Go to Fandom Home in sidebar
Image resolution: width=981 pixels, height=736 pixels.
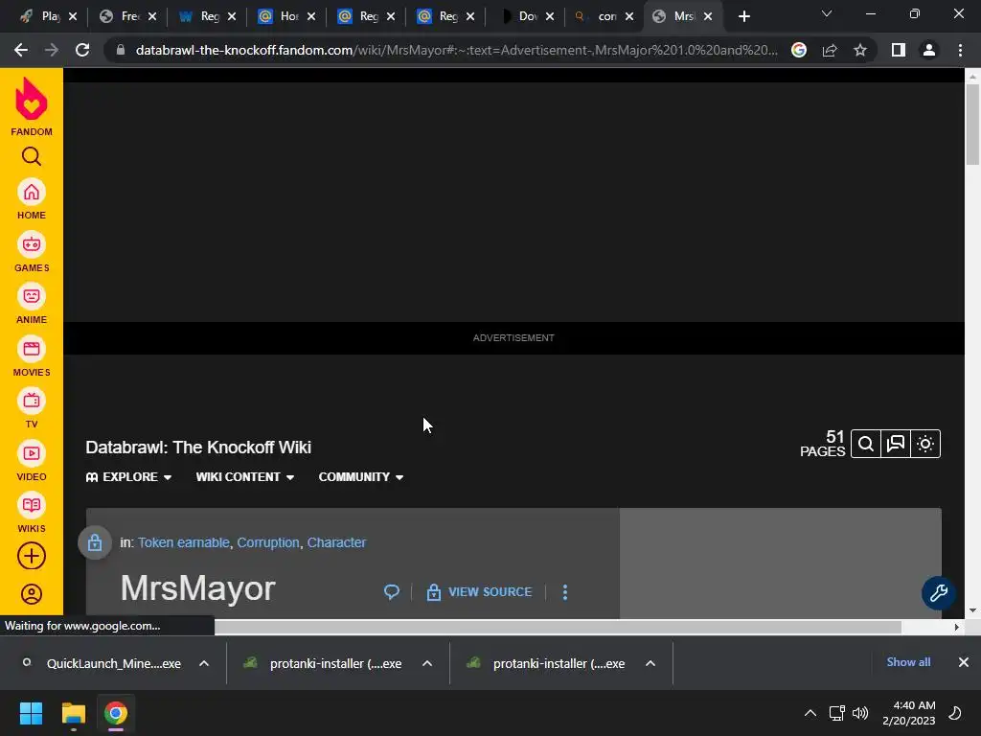[32, 199]
